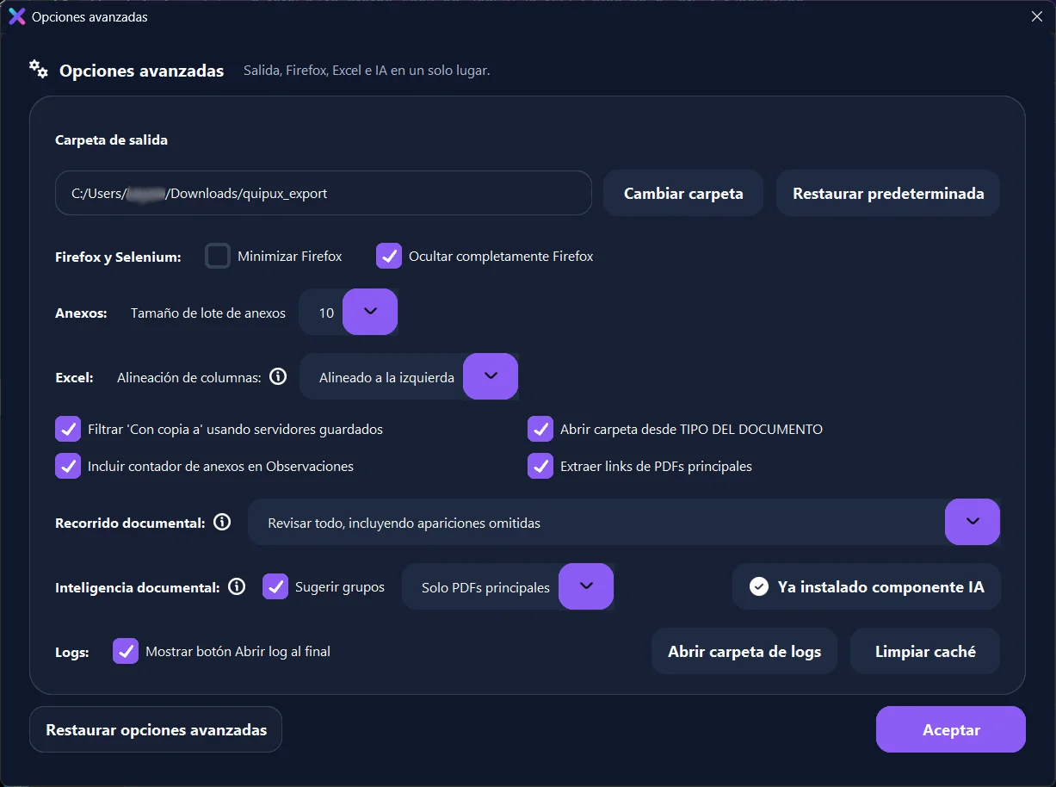Image resolution: width=1056 pixels, height=787 pixels.
Task: Click the app logo icon in title bar
Action: (16, 16)
